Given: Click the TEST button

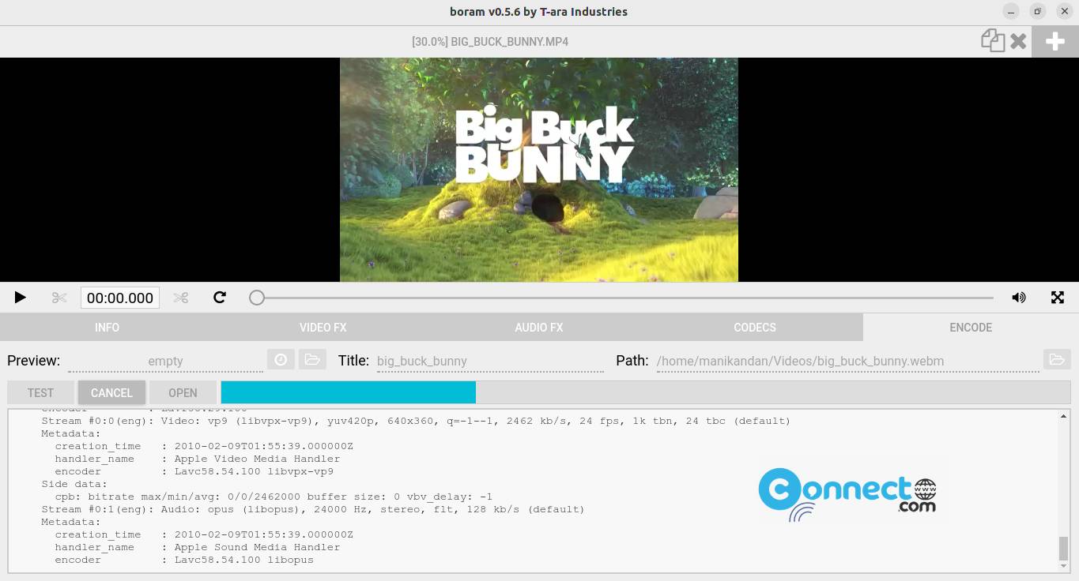Looking at the screenshot, I should 40,392.
